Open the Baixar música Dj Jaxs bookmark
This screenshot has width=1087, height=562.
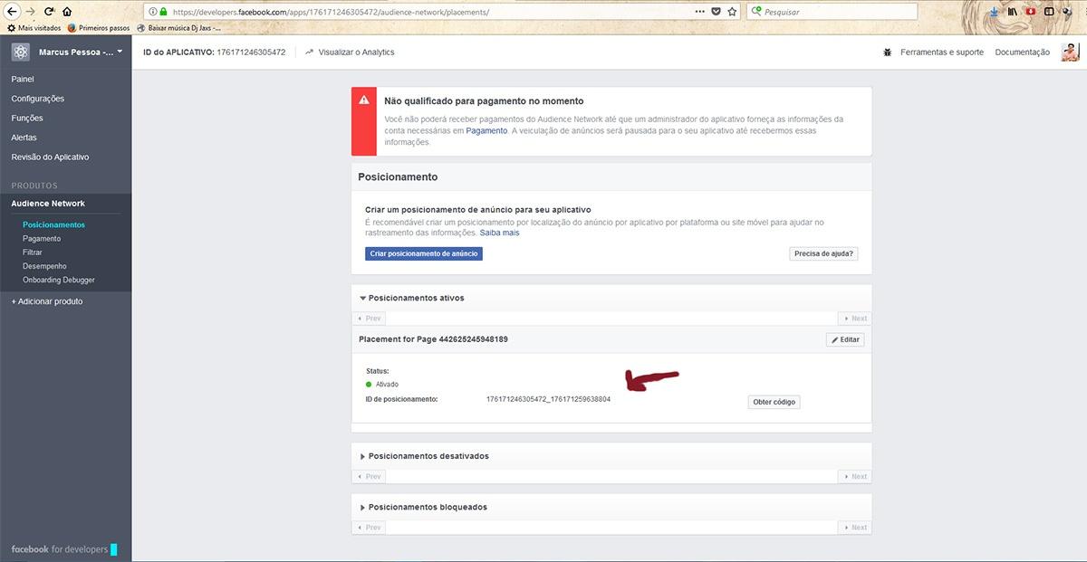178,28
